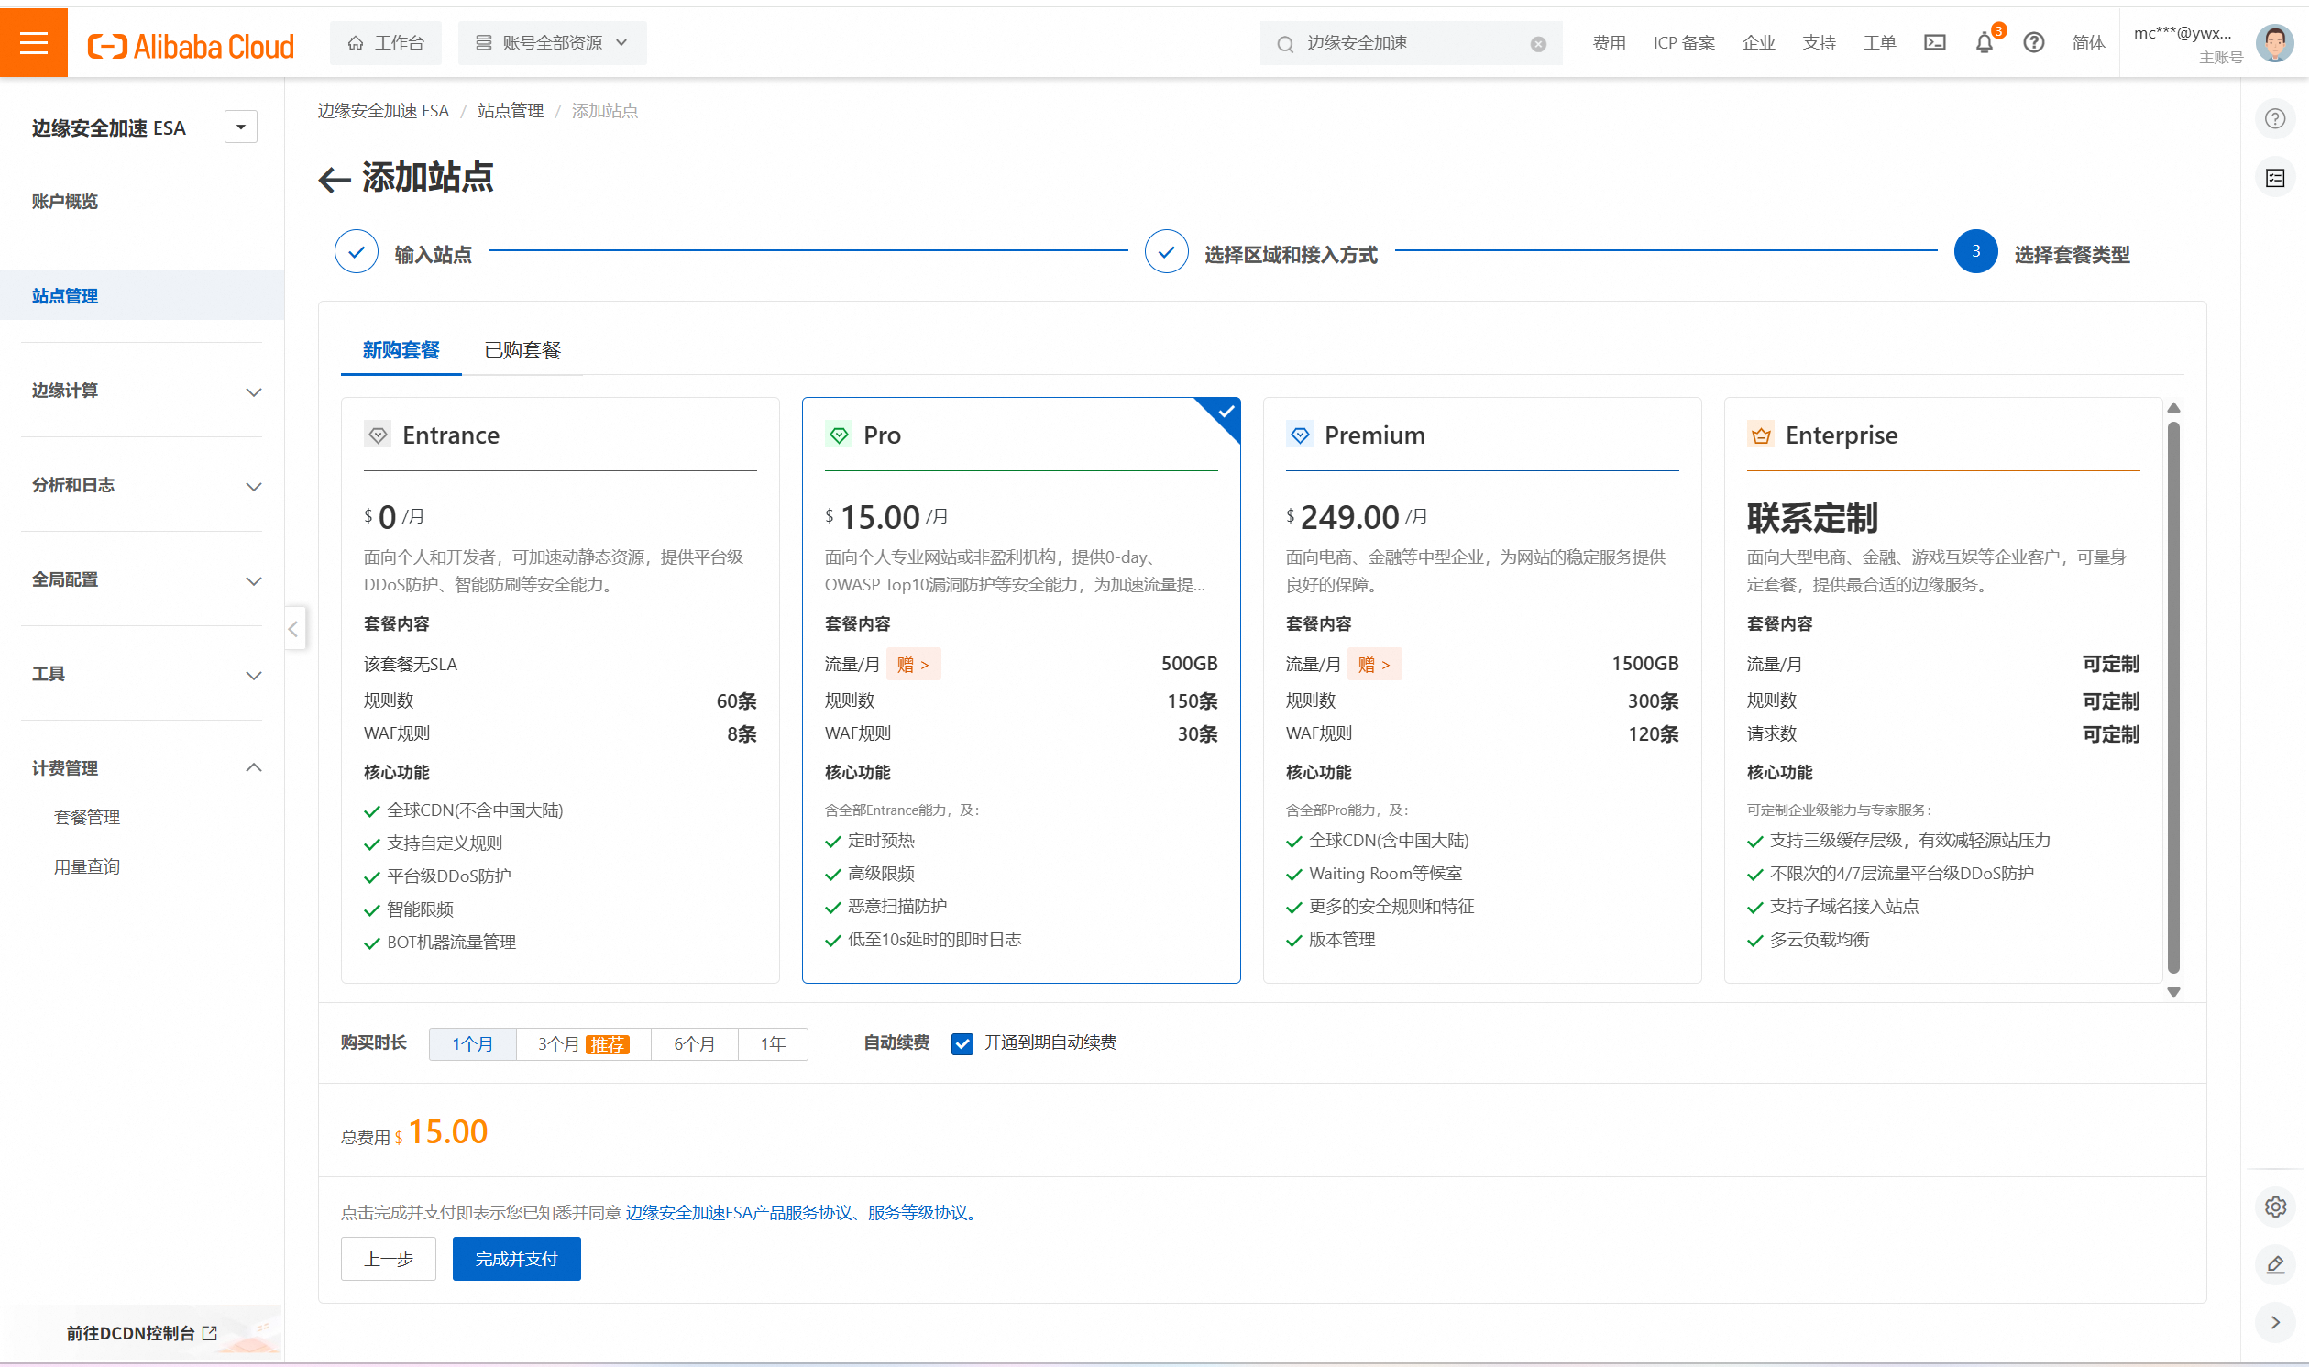Select the Enterprise plan card
Image resolution: width=2309 pixels, height=1367 pixels.
[1942, 690]
